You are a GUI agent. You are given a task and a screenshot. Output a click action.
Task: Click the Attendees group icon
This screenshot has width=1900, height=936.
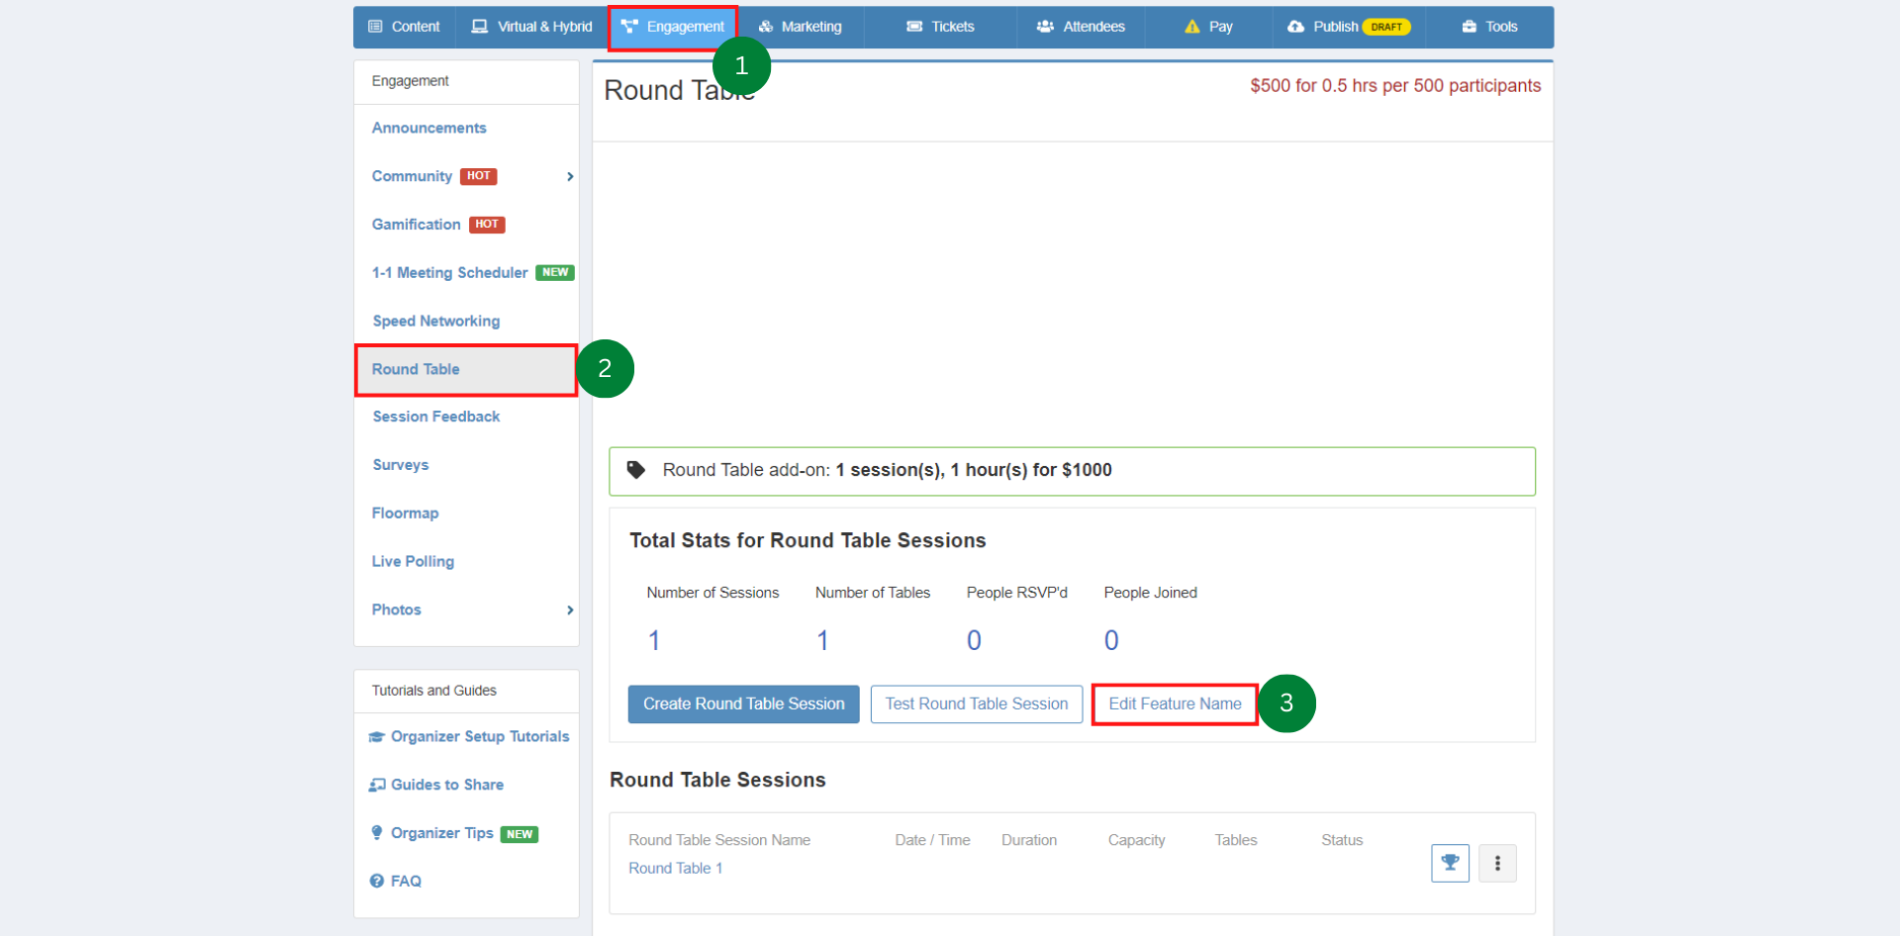[1047, 27]
